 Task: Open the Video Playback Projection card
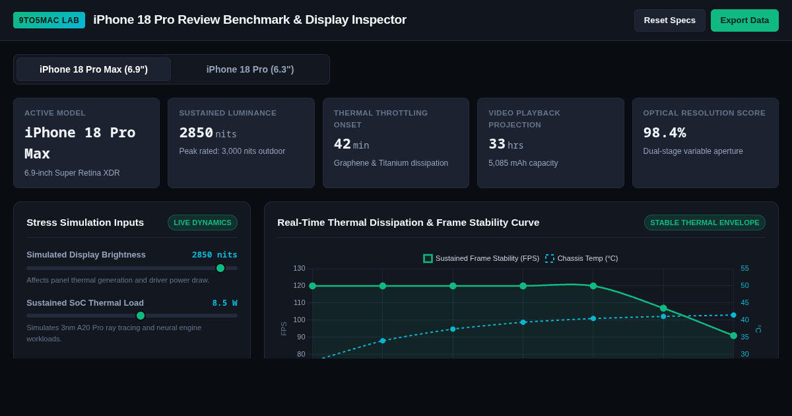tap(550, 143)
